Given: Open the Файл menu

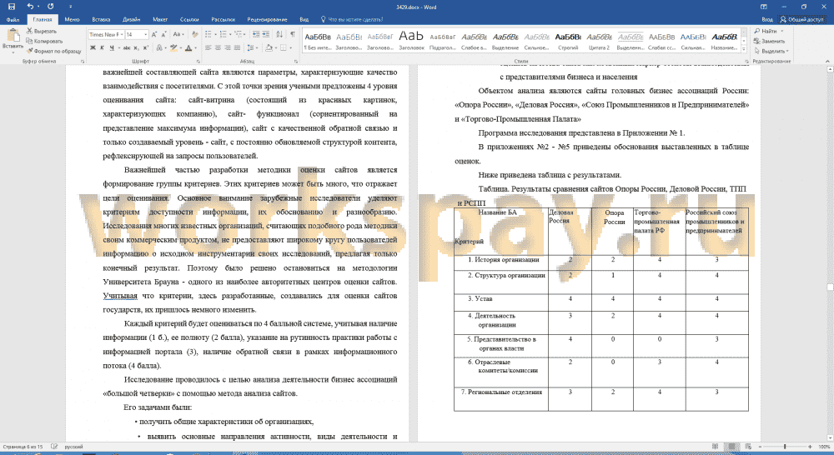Looking at the screenshot, I should [x=13, y=20].
